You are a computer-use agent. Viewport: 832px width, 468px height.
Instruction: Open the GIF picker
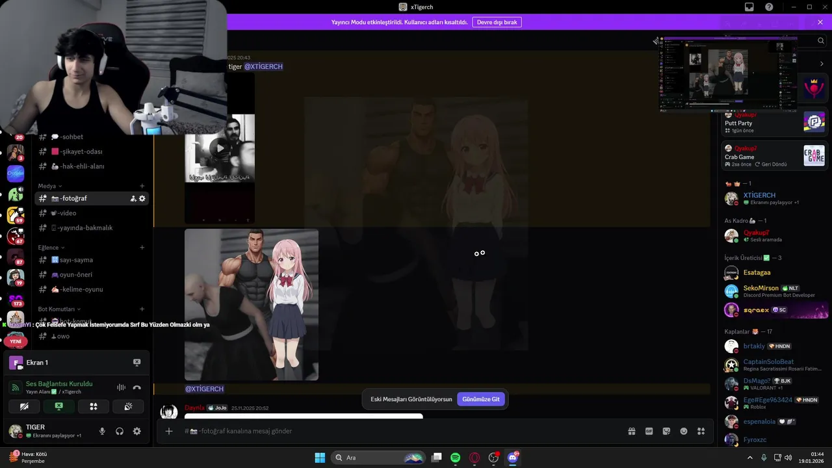coord(649,431)
